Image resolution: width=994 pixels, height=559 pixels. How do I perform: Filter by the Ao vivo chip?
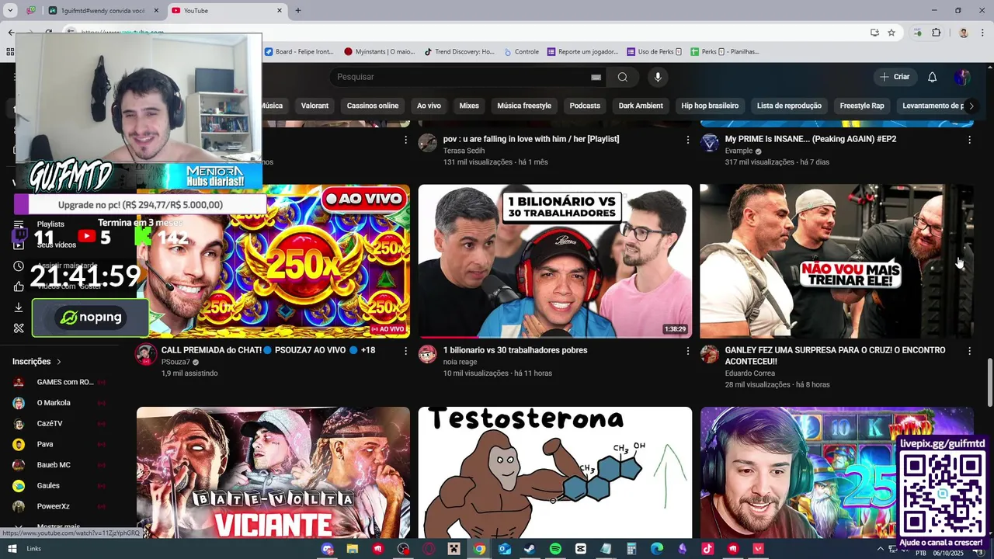[x=429, y=106]
